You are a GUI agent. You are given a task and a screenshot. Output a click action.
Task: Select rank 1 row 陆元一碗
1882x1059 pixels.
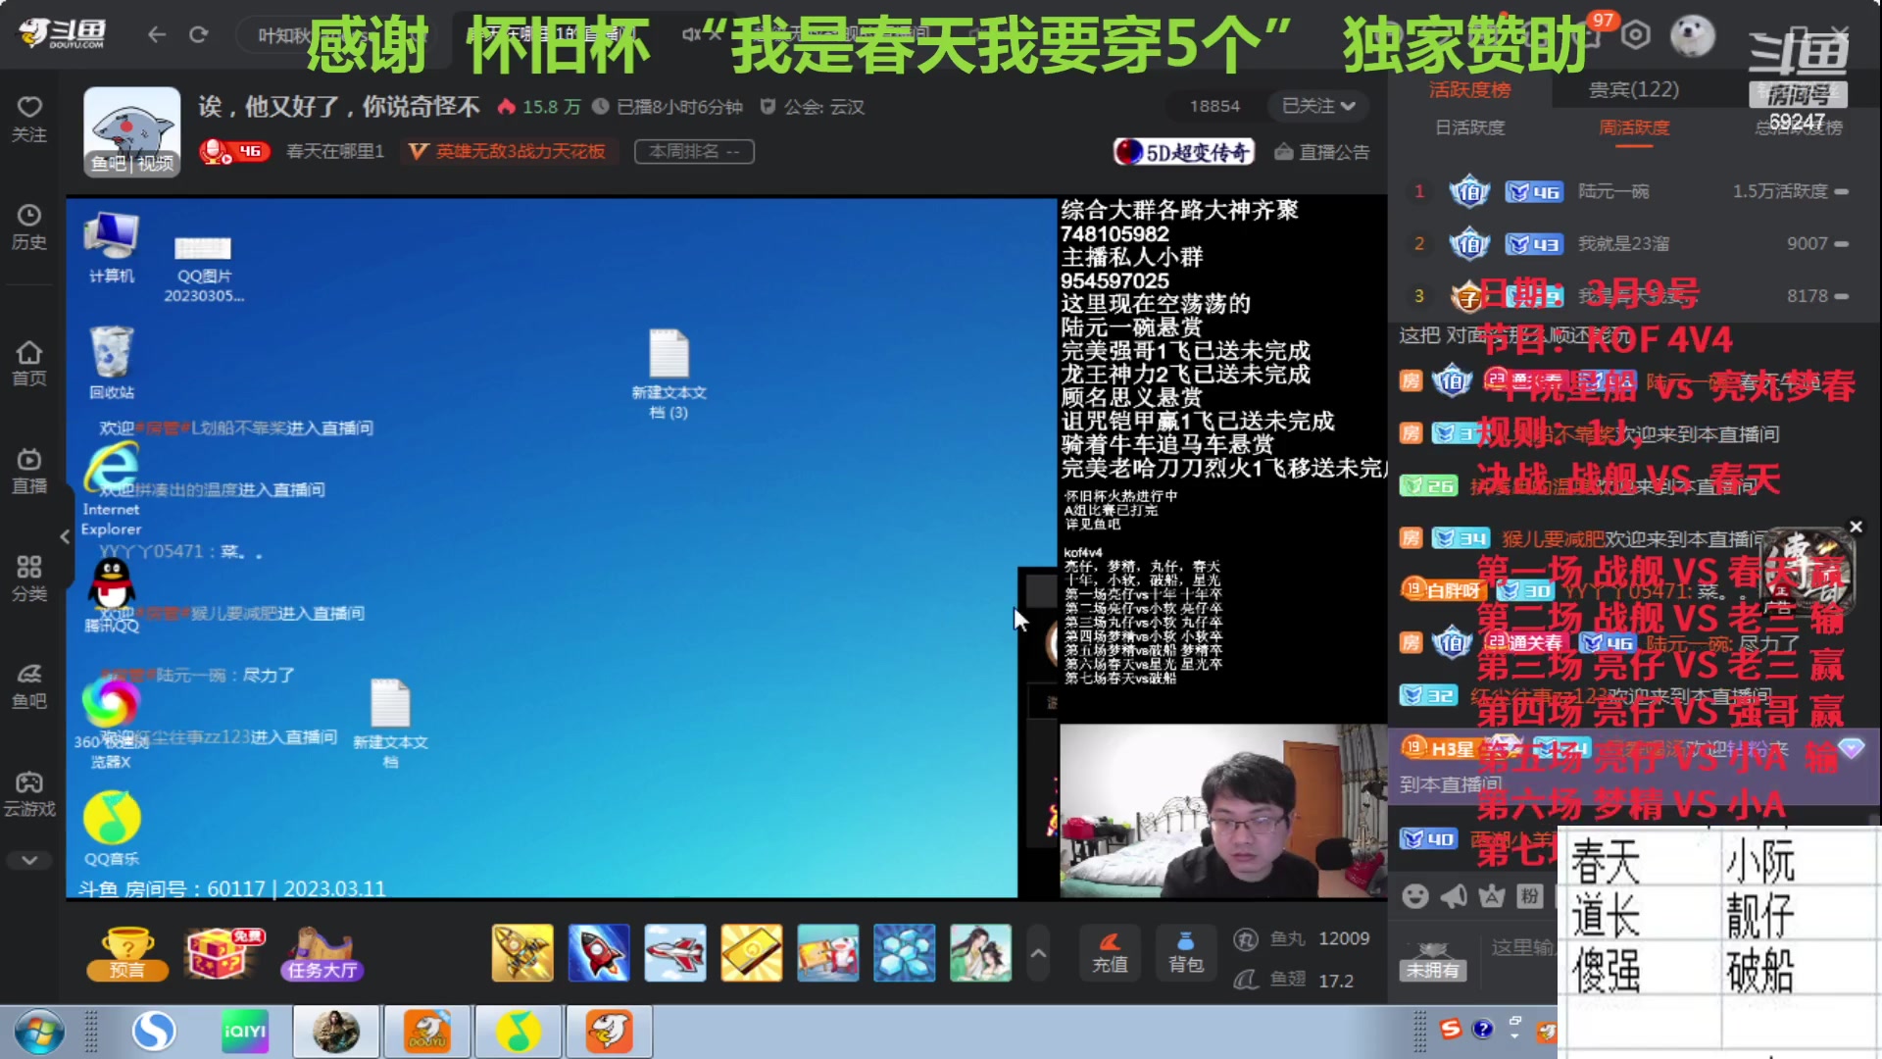click(x=1634, y=191)
